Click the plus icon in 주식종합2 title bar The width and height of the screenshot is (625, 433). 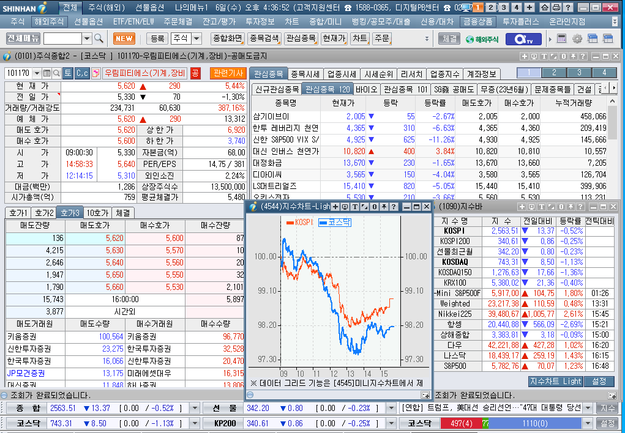[x=525, y=56]
